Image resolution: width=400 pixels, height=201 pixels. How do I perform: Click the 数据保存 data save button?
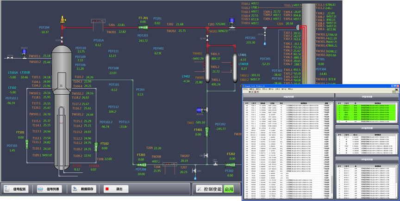point(83,189)
